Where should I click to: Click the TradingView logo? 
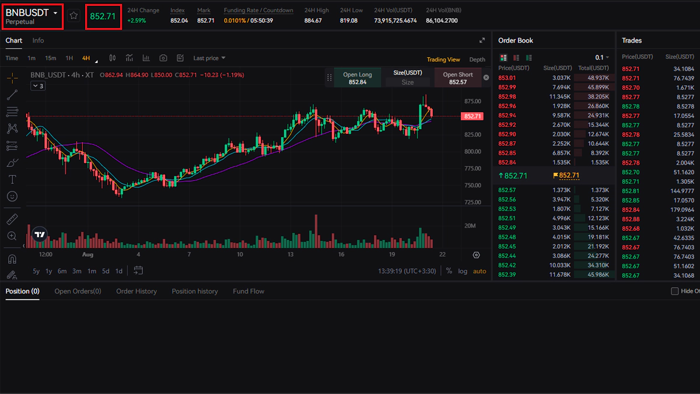pos(40,235)
